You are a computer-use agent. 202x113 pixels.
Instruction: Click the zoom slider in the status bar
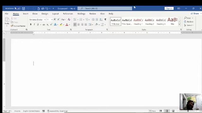pos(188,111)
